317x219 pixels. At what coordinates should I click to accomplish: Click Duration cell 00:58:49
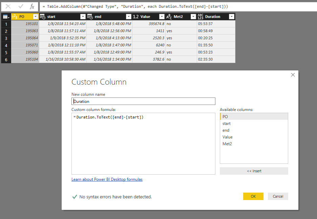tap(216, 31)
